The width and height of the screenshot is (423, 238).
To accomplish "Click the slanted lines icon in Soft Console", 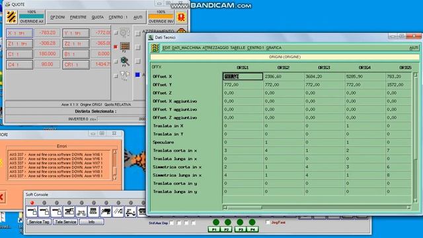I will point(118,212).
